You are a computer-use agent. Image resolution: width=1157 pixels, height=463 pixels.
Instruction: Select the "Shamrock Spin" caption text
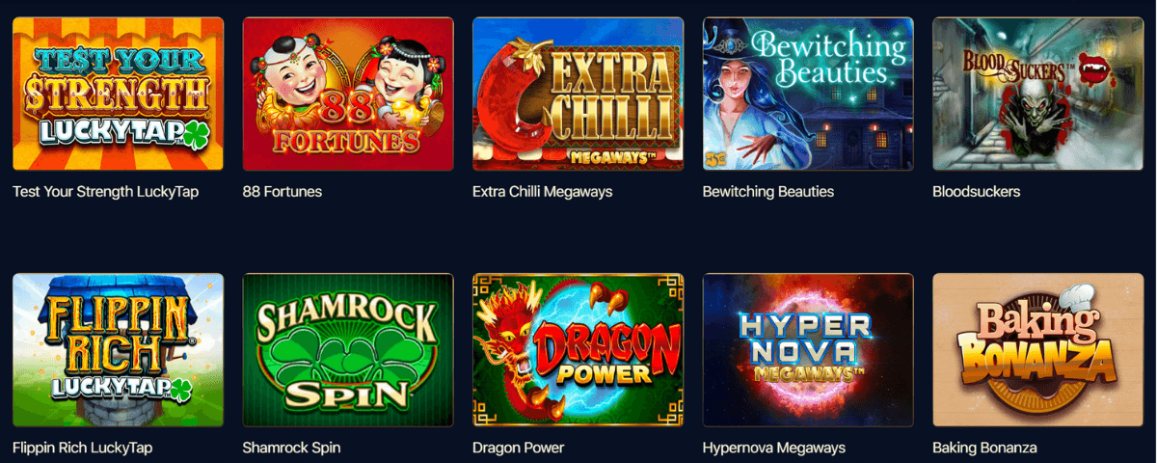[x=292, y=448]
